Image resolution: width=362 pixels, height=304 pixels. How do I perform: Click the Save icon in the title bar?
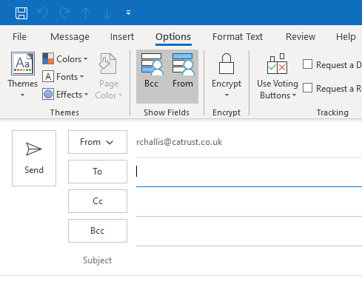[21, 13]
